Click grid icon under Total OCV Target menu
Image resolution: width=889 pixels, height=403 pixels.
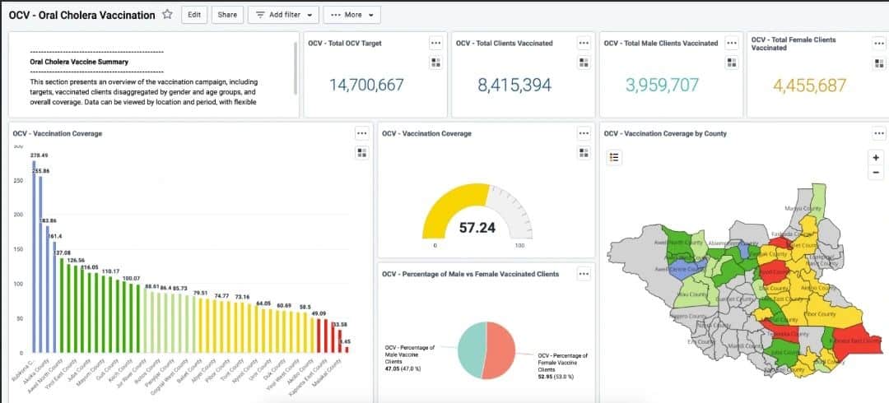[x=435, y=63]
